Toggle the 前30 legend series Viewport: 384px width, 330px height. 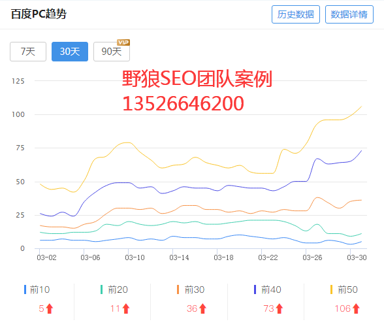coord(191,289)
